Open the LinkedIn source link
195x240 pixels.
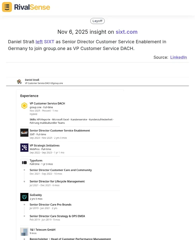click(x=178, y=57)
